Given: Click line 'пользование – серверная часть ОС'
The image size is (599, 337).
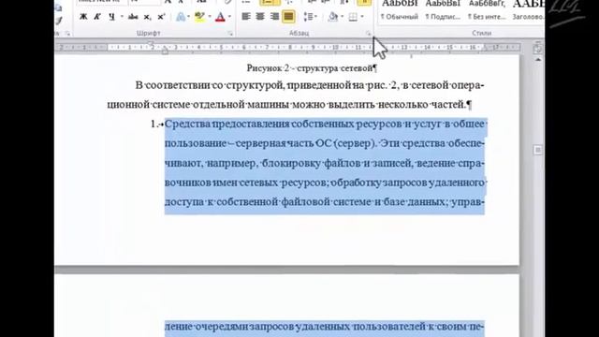Looking at the screenshot, I should coord(325,143).
